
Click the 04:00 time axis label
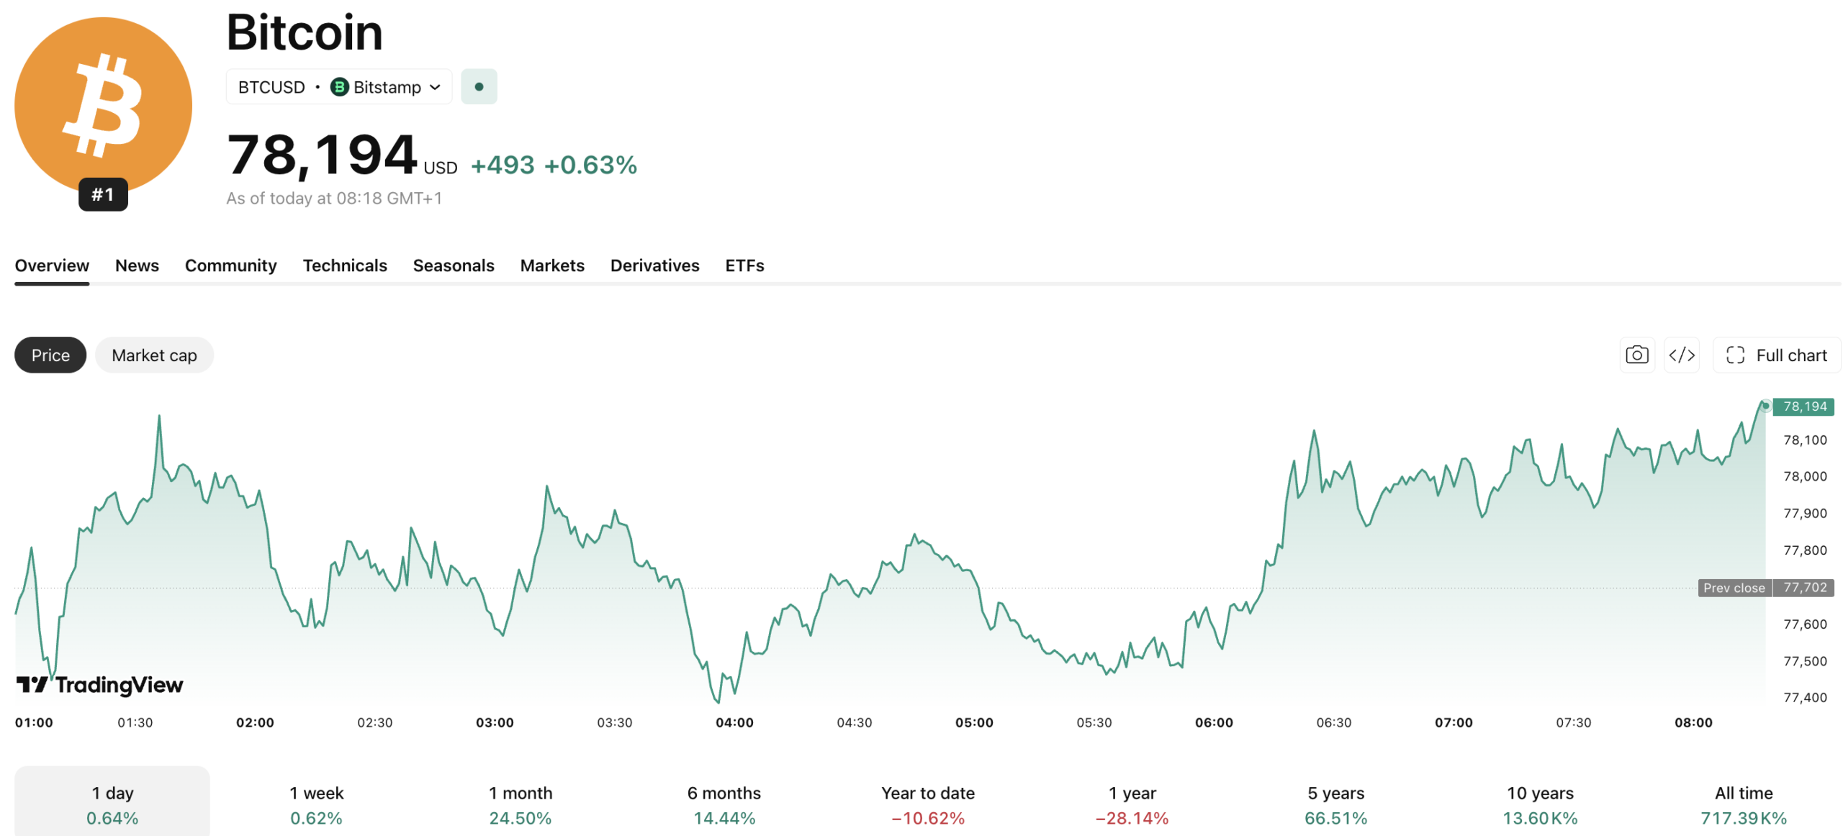[x=734, y=722]
